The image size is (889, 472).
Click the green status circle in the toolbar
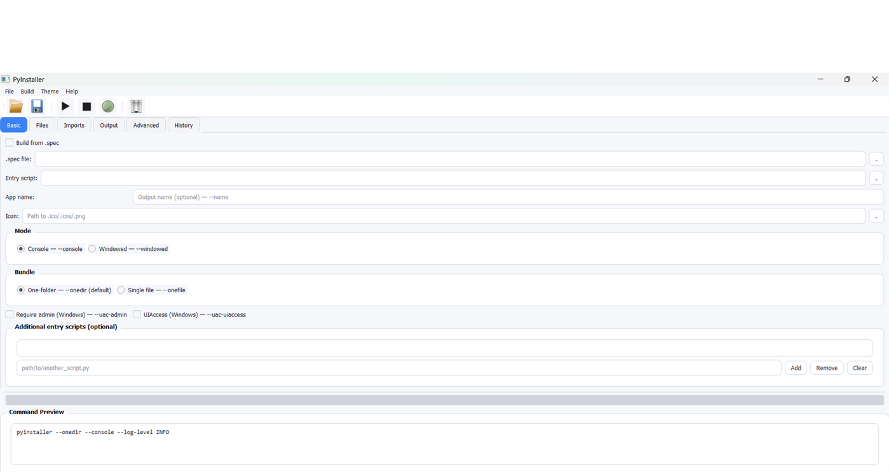tap(107, 106)
